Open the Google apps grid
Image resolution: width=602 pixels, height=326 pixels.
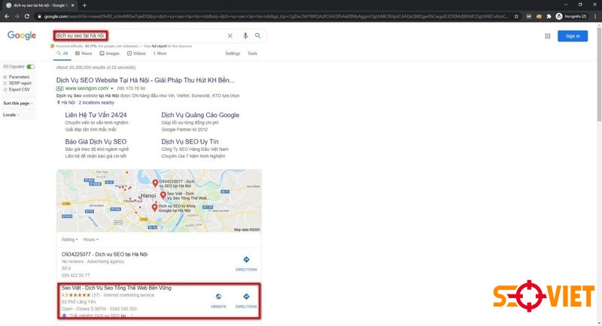pyautogui.click(x=548, y=36)
